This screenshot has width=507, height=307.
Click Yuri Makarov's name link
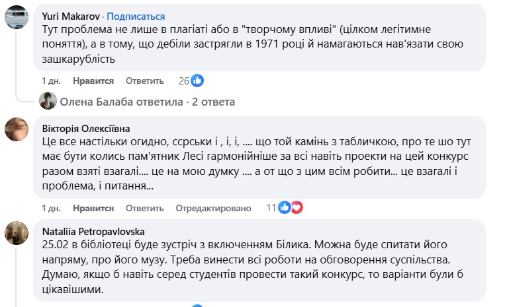coord(69,16)
